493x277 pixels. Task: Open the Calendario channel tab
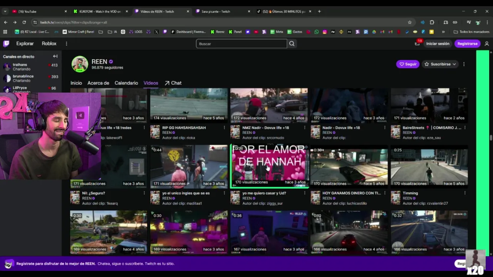(x=126, y=83)
